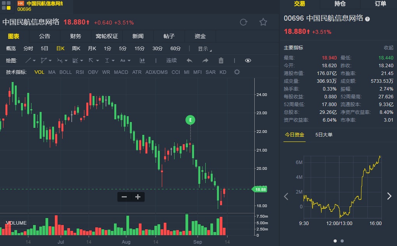Screen dimensions: 397x246
Task: Toggle drawing visibility with eye icon
Action: [248, 60]
